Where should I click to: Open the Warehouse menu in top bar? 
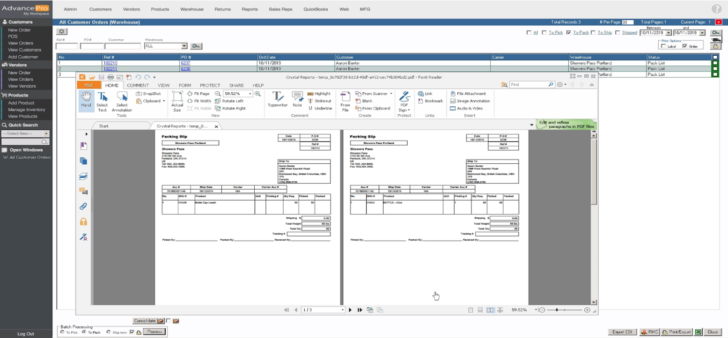191,9
